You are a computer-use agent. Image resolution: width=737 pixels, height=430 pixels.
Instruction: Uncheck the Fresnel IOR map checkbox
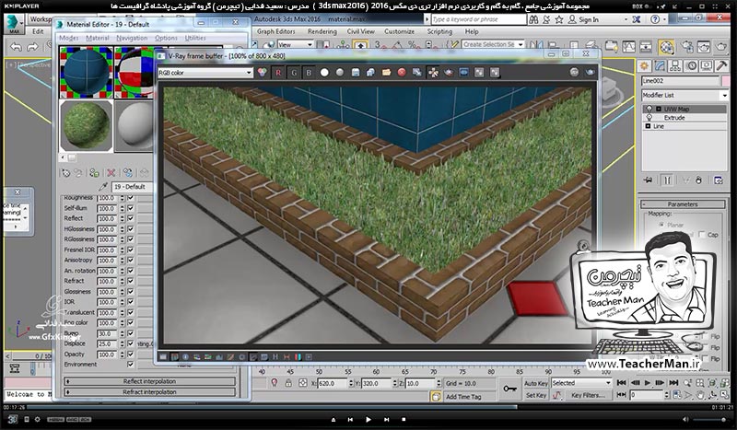coord(130,250)
